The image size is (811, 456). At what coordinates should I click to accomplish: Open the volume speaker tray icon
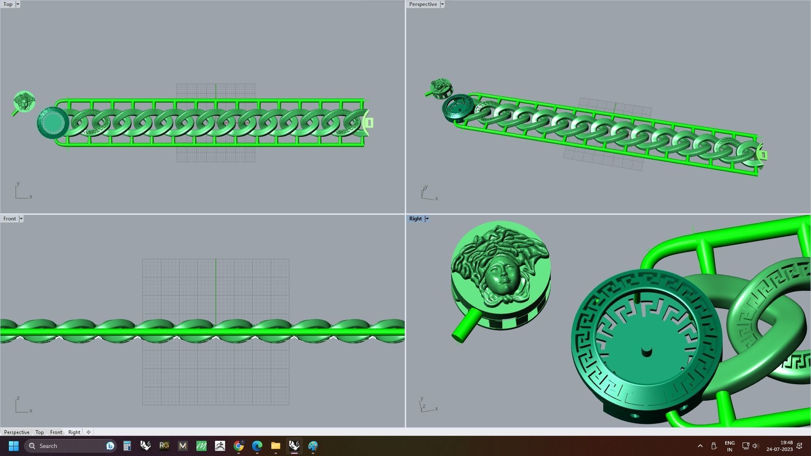[756, 446]
